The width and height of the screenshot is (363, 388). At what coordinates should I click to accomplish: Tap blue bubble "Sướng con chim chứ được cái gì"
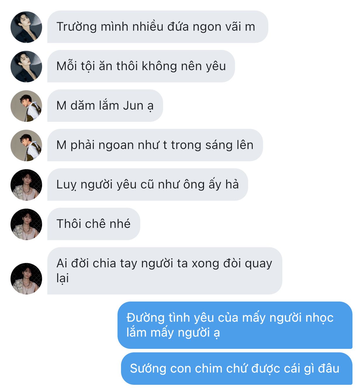pos(237,369)
